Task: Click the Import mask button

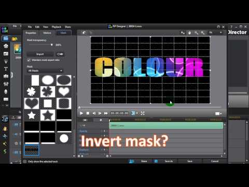Action: 40,54
